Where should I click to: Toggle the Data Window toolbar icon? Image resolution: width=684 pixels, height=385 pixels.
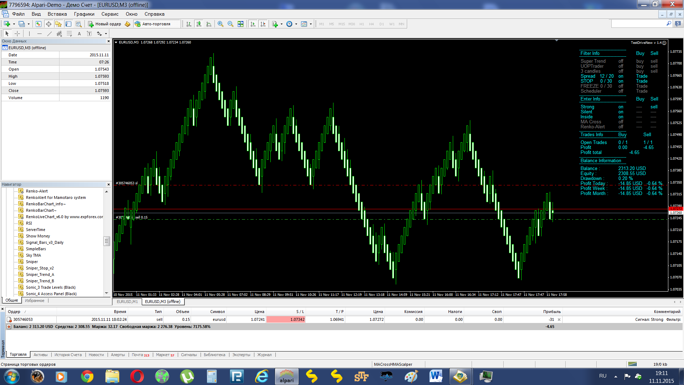[x=48, y=24]
